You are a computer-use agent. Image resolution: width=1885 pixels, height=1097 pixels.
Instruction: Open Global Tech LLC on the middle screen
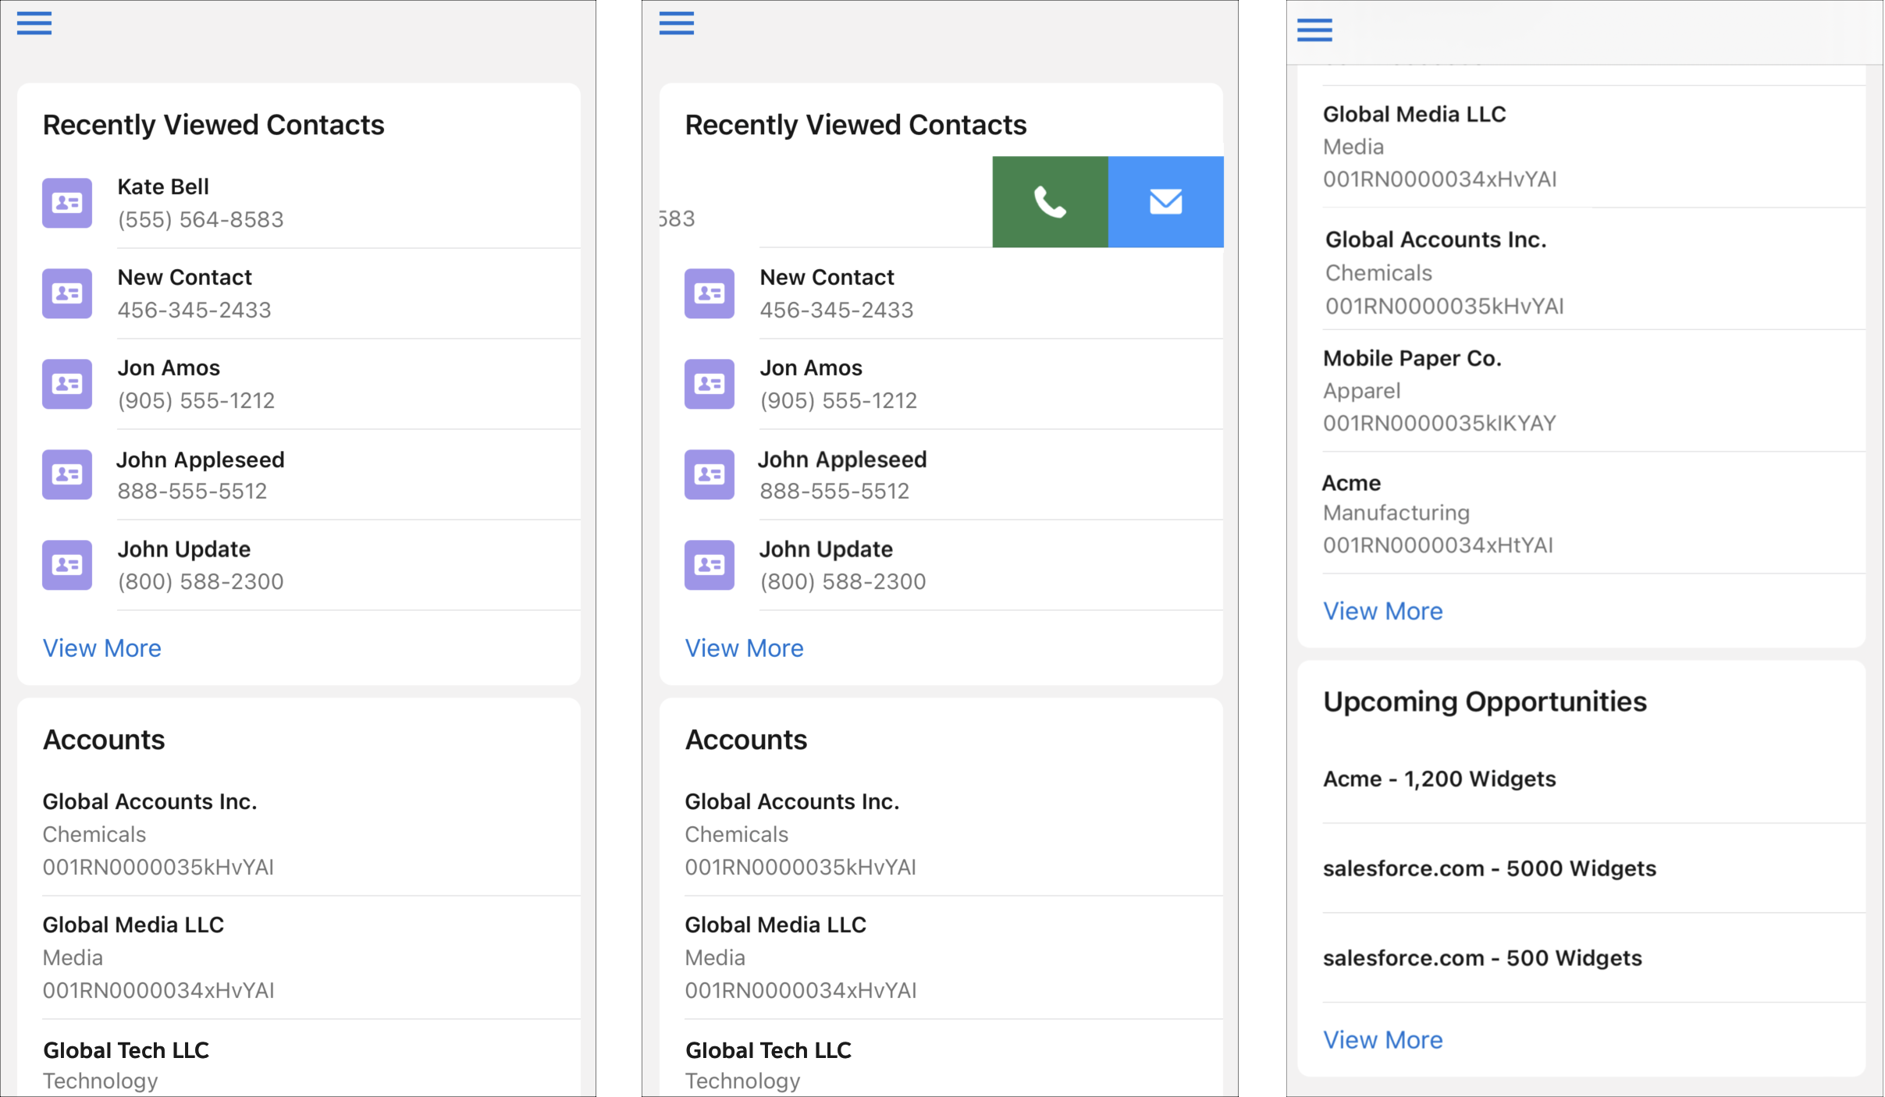tap(769, 1050)
